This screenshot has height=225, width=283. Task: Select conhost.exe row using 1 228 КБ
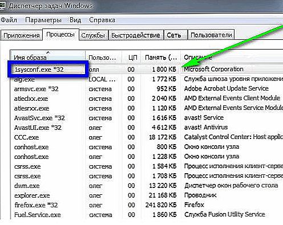(31, 157)
